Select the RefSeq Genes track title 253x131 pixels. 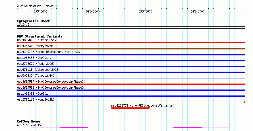29,121
